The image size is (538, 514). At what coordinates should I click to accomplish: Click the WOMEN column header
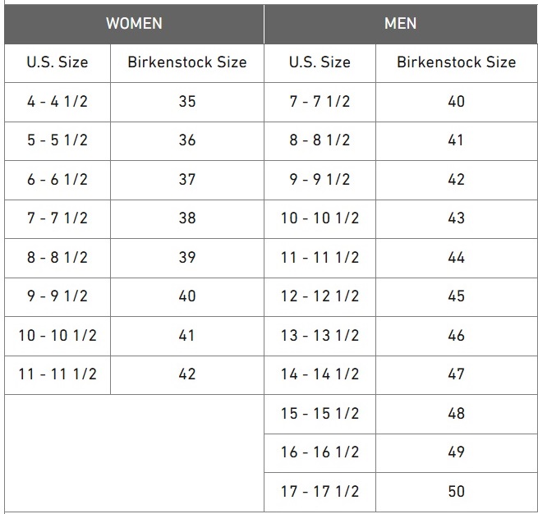coord(134,22)
